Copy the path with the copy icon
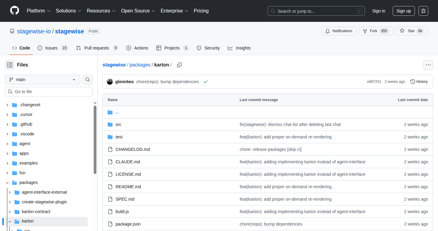Image resolution: width=438 pixels, height=231 pixels. coord(179,65)
